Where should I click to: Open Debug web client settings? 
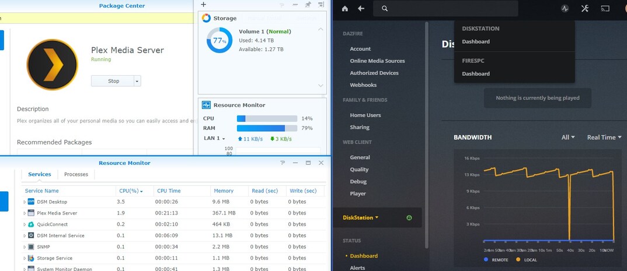click(x=358, y=181)
